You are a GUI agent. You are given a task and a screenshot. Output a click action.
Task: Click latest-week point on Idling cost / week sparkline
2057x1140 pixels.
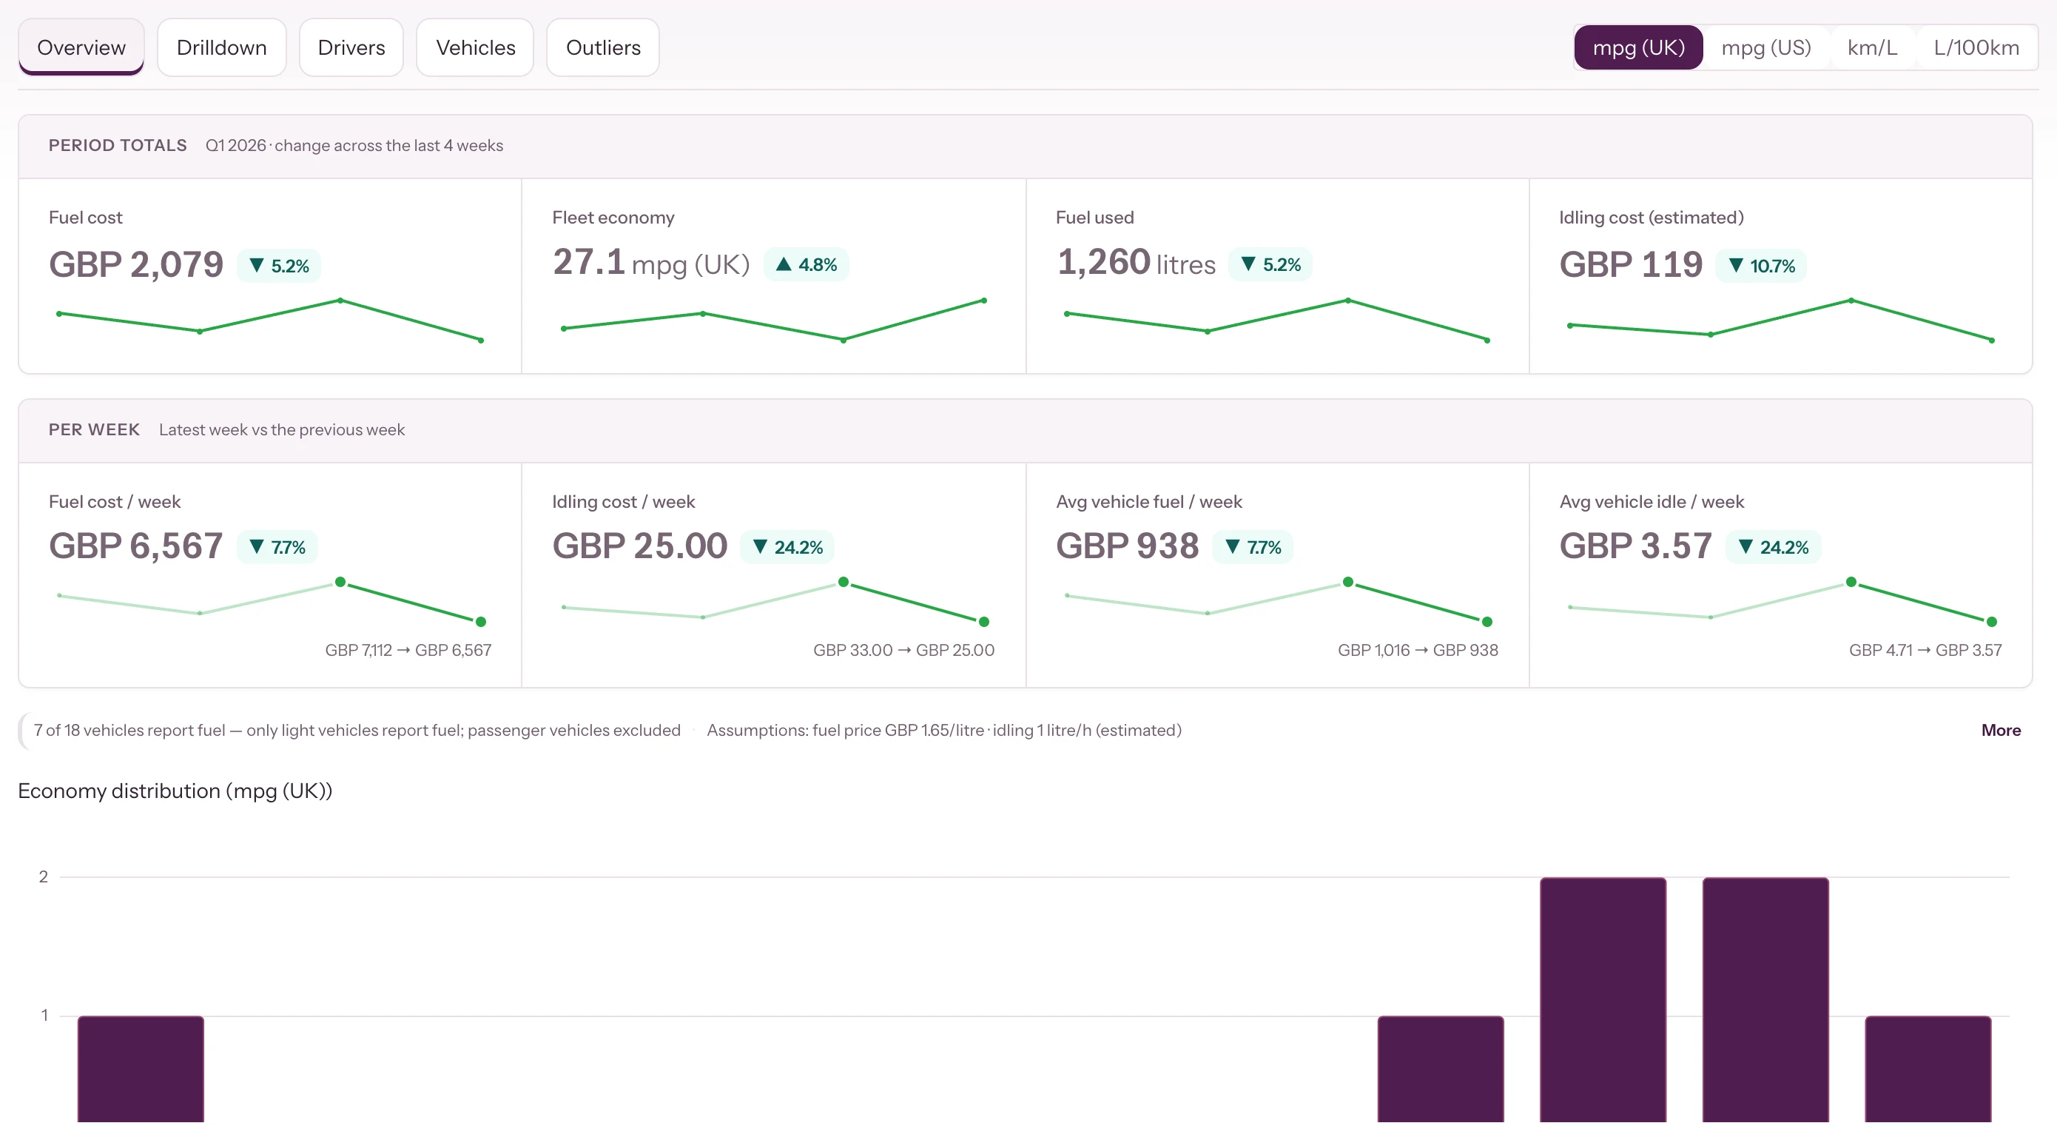tap(984, 622)
